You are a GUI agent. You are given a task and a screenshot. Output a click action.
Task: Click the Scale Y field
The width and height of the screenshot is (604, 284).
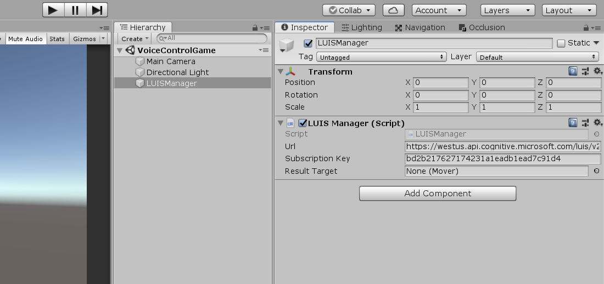[x=507, y=107]
